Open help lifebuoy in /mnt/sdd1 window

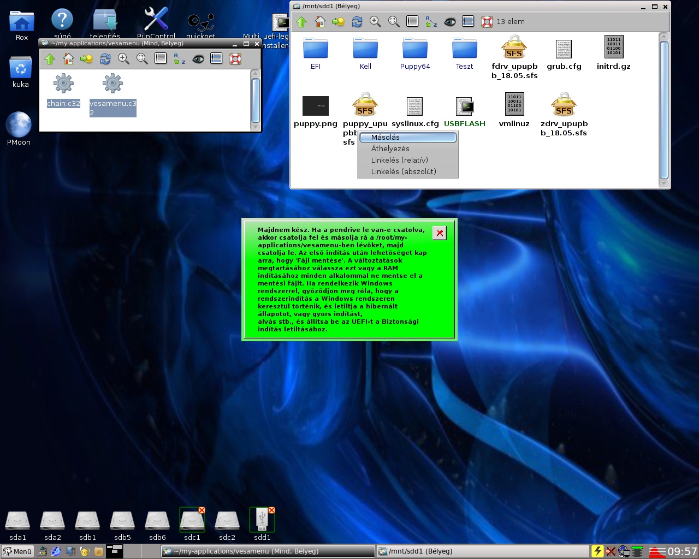tap(487, 22)
